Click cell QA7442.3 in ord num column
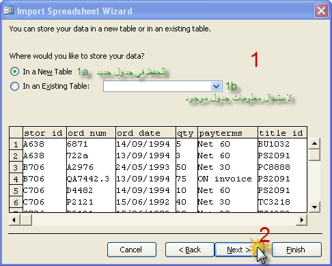The height and width of the screenshot is (266, 332). click(x=91, y=179)
